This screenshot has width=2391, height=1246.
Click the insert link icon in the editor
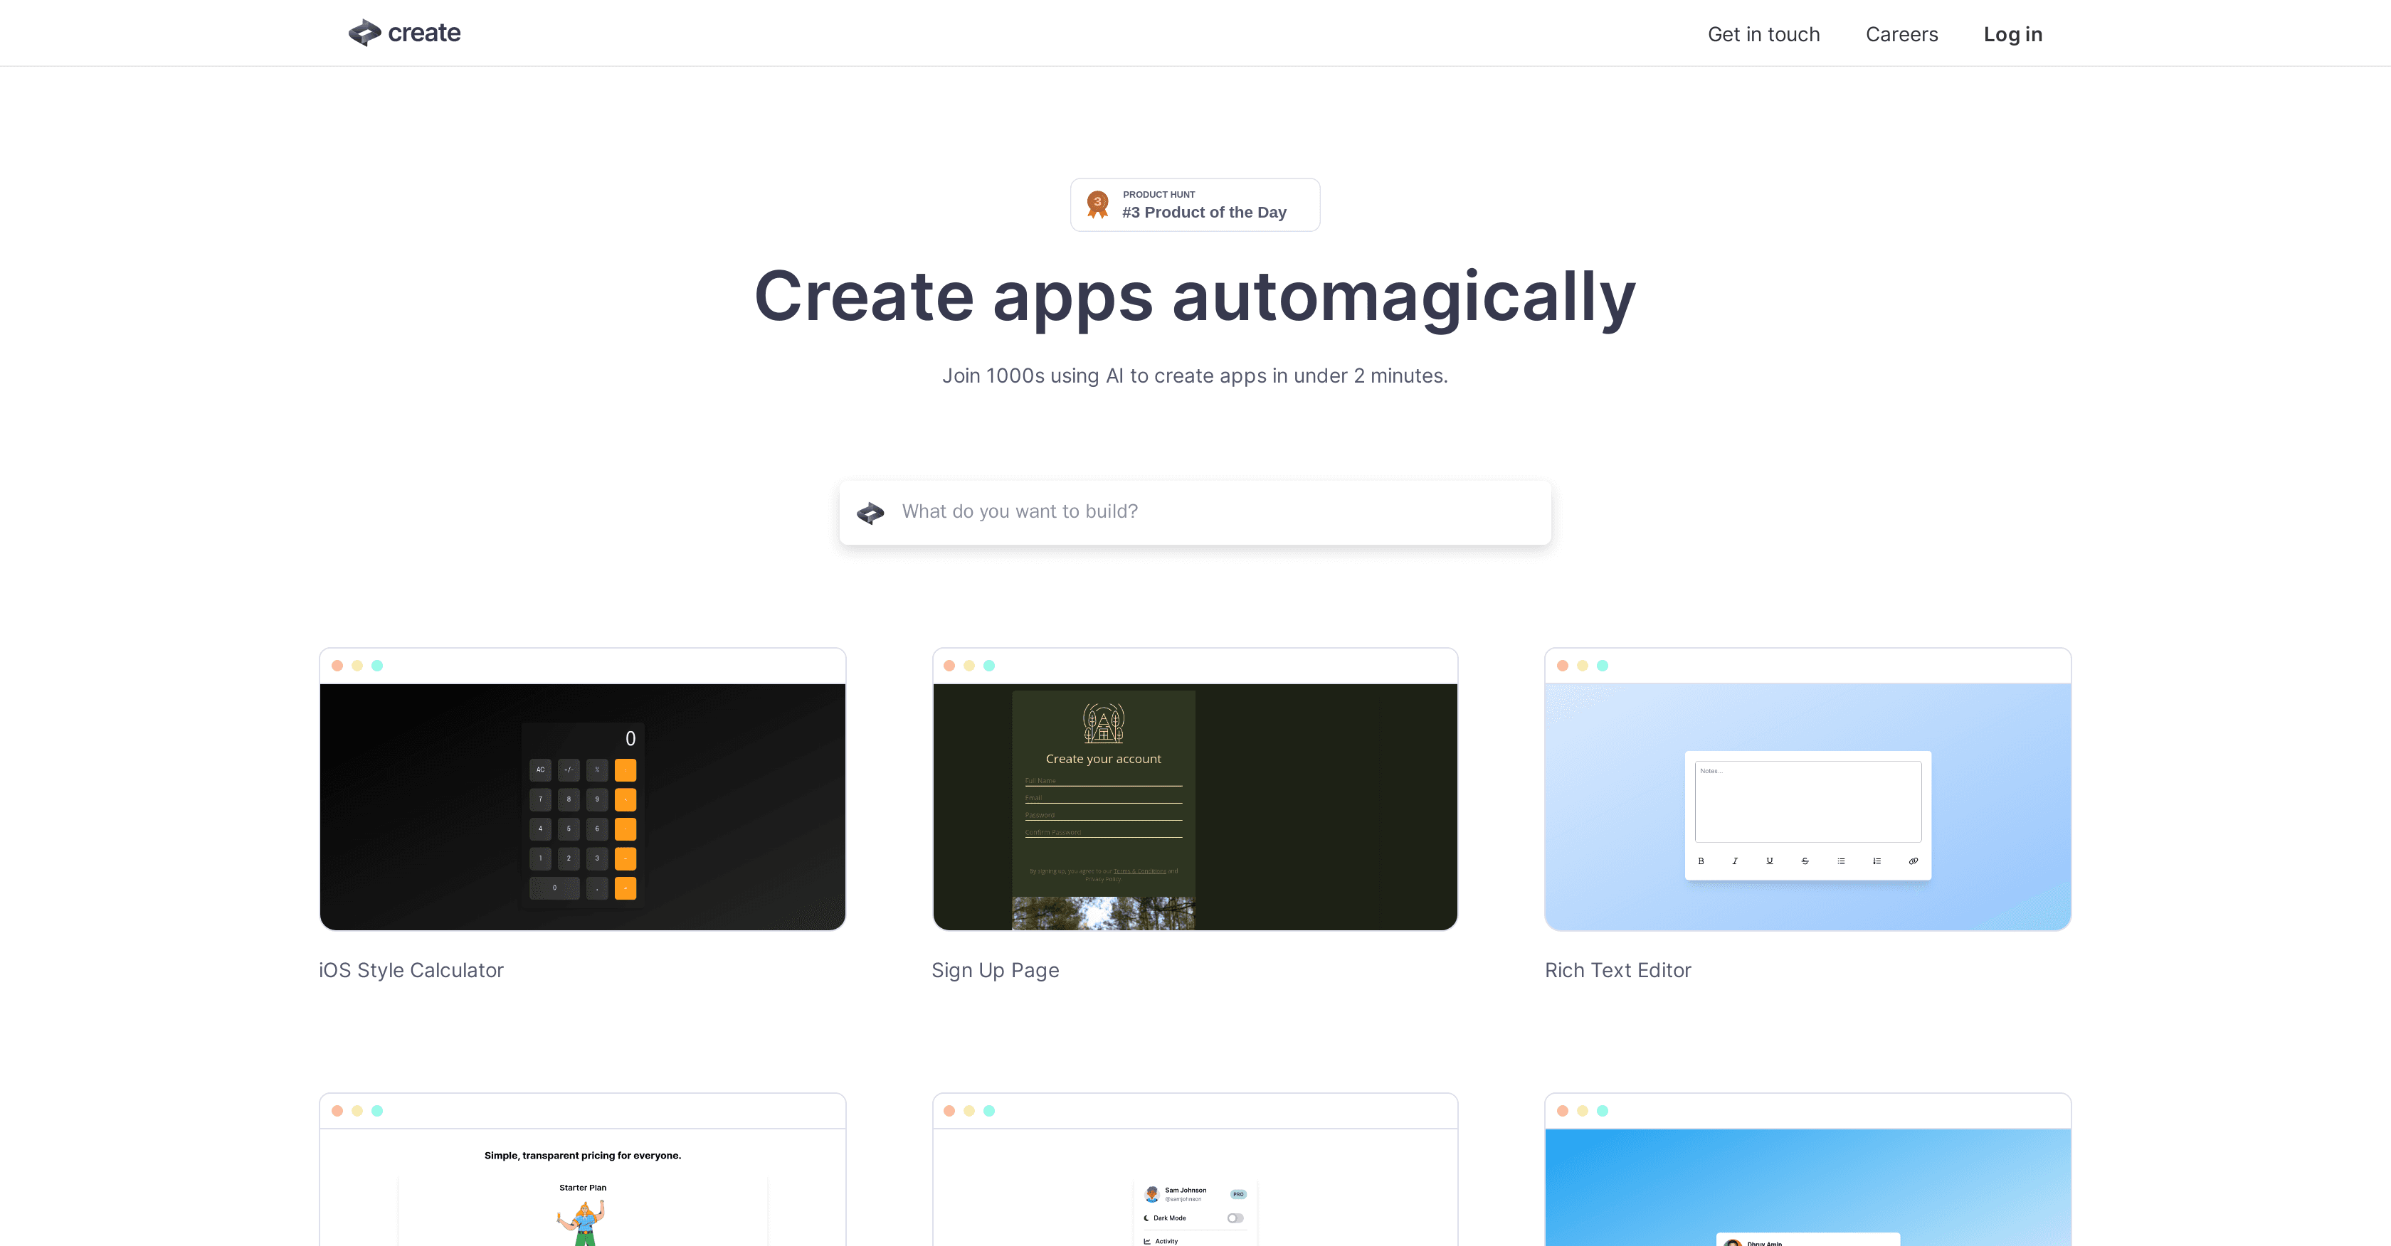tap(1913, 861)
